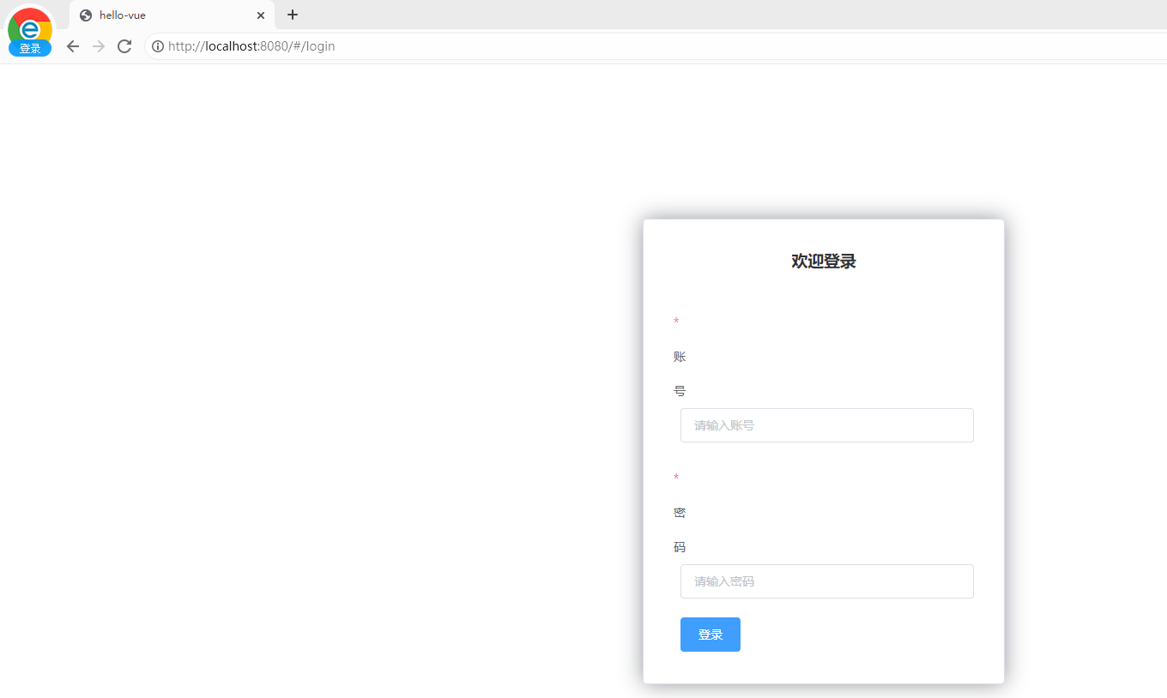This screenshot has height=698, width=1167.
Task: Click the red asterisk above the 账号 label
Action: click(x=676, y=322)
